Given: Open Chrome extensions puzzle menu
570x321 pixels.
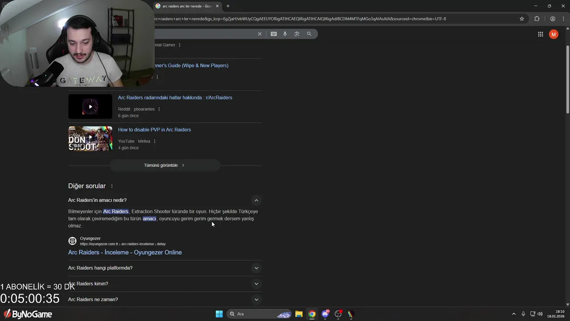Looking at the screenshot, I should click(537, 19).
